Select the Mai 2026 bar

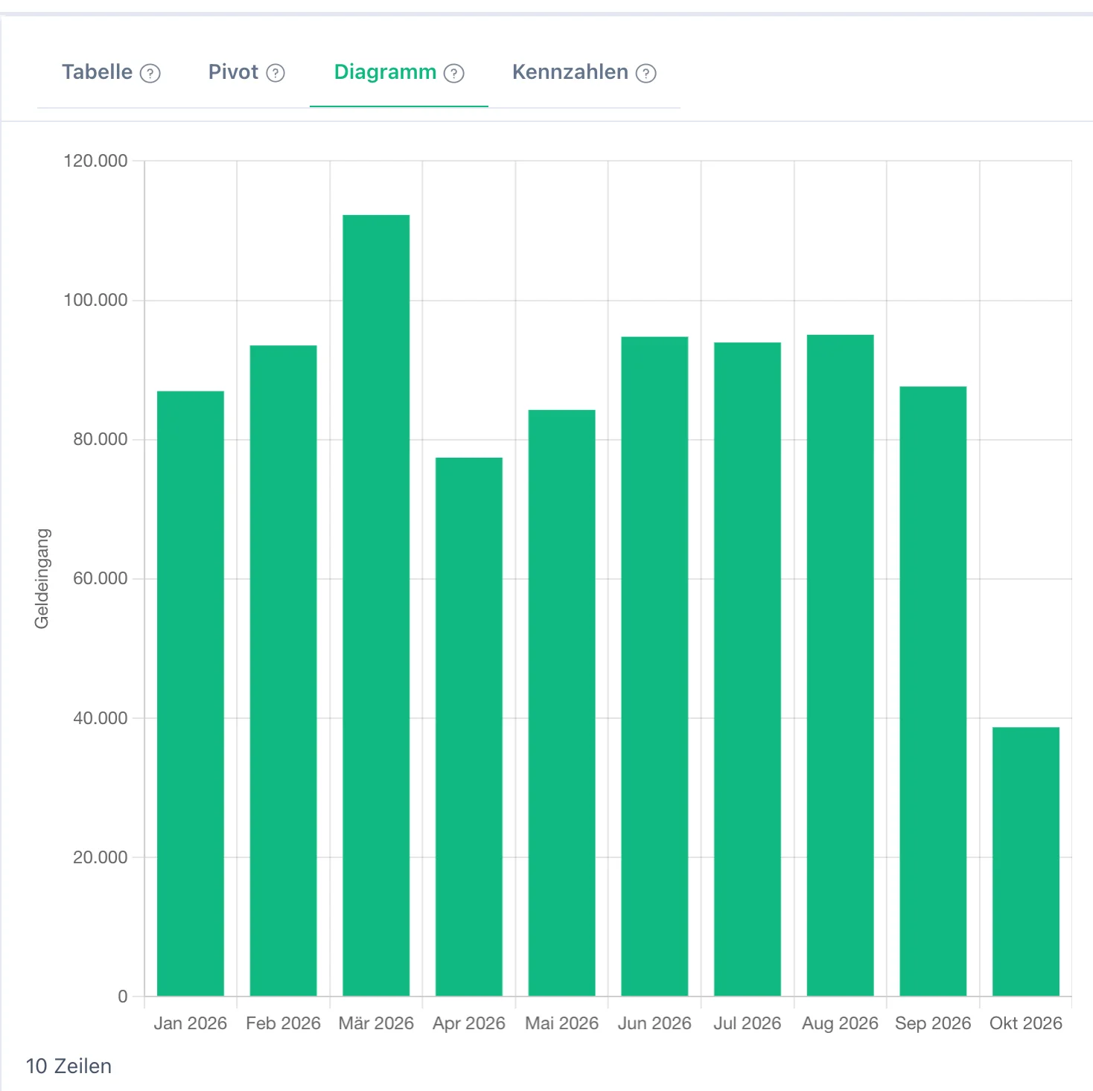562,703
